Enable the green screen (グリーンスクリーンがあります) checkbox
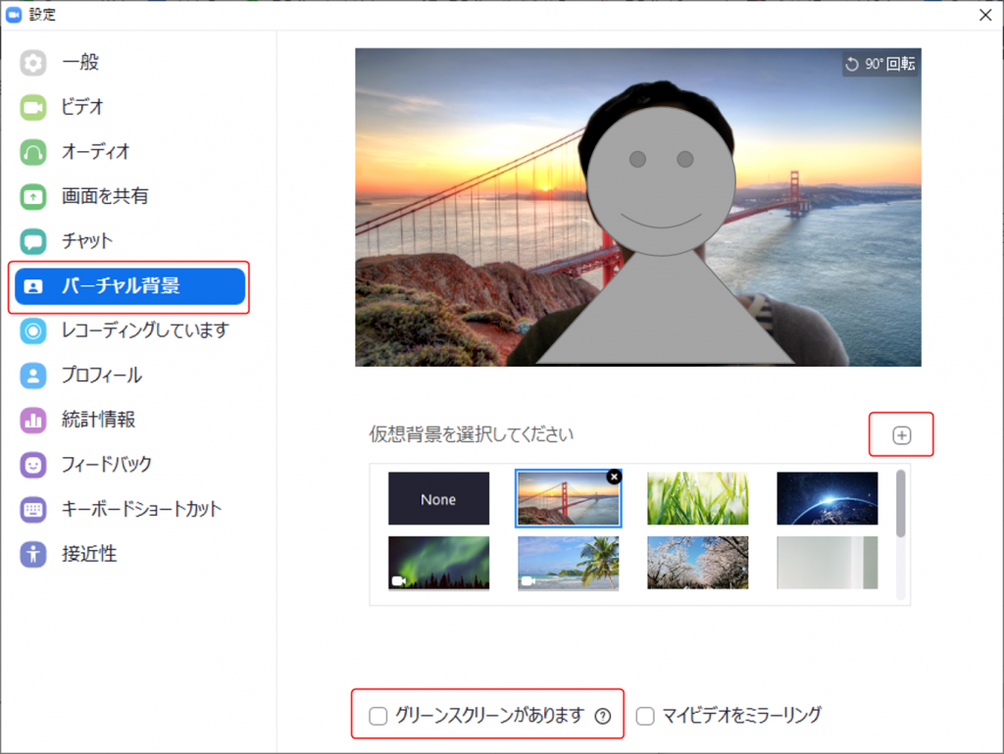Image resolution: width=1004 pixels, height=754 pixels. 378,716
